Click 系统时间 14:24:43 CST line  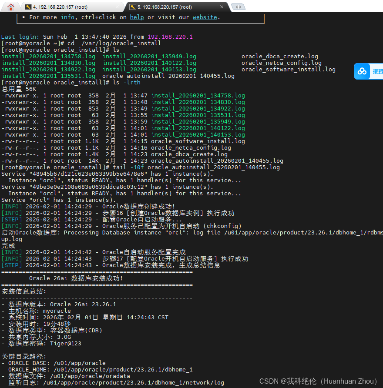(x=85, y=318)
